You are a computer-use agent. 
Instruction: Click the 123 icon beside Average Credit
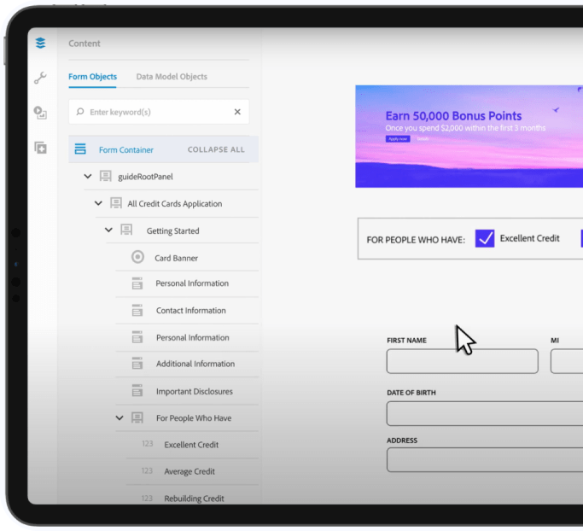coord(147,470)
